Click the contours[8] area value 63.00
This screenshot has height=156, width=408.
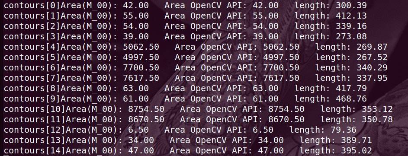tap(135, 89)
